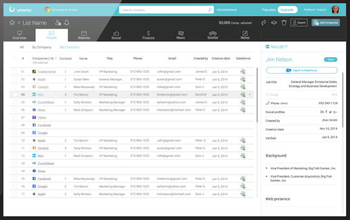Image resolution: width=350 pixels, height=220 pixels.
Task: Click Get Unomy for Chrome link
Action: pos(64,10)
